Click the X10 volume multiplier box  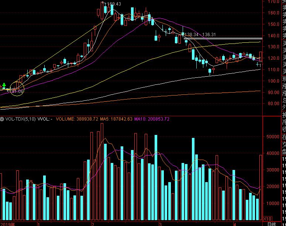click(x=268, y=219)
